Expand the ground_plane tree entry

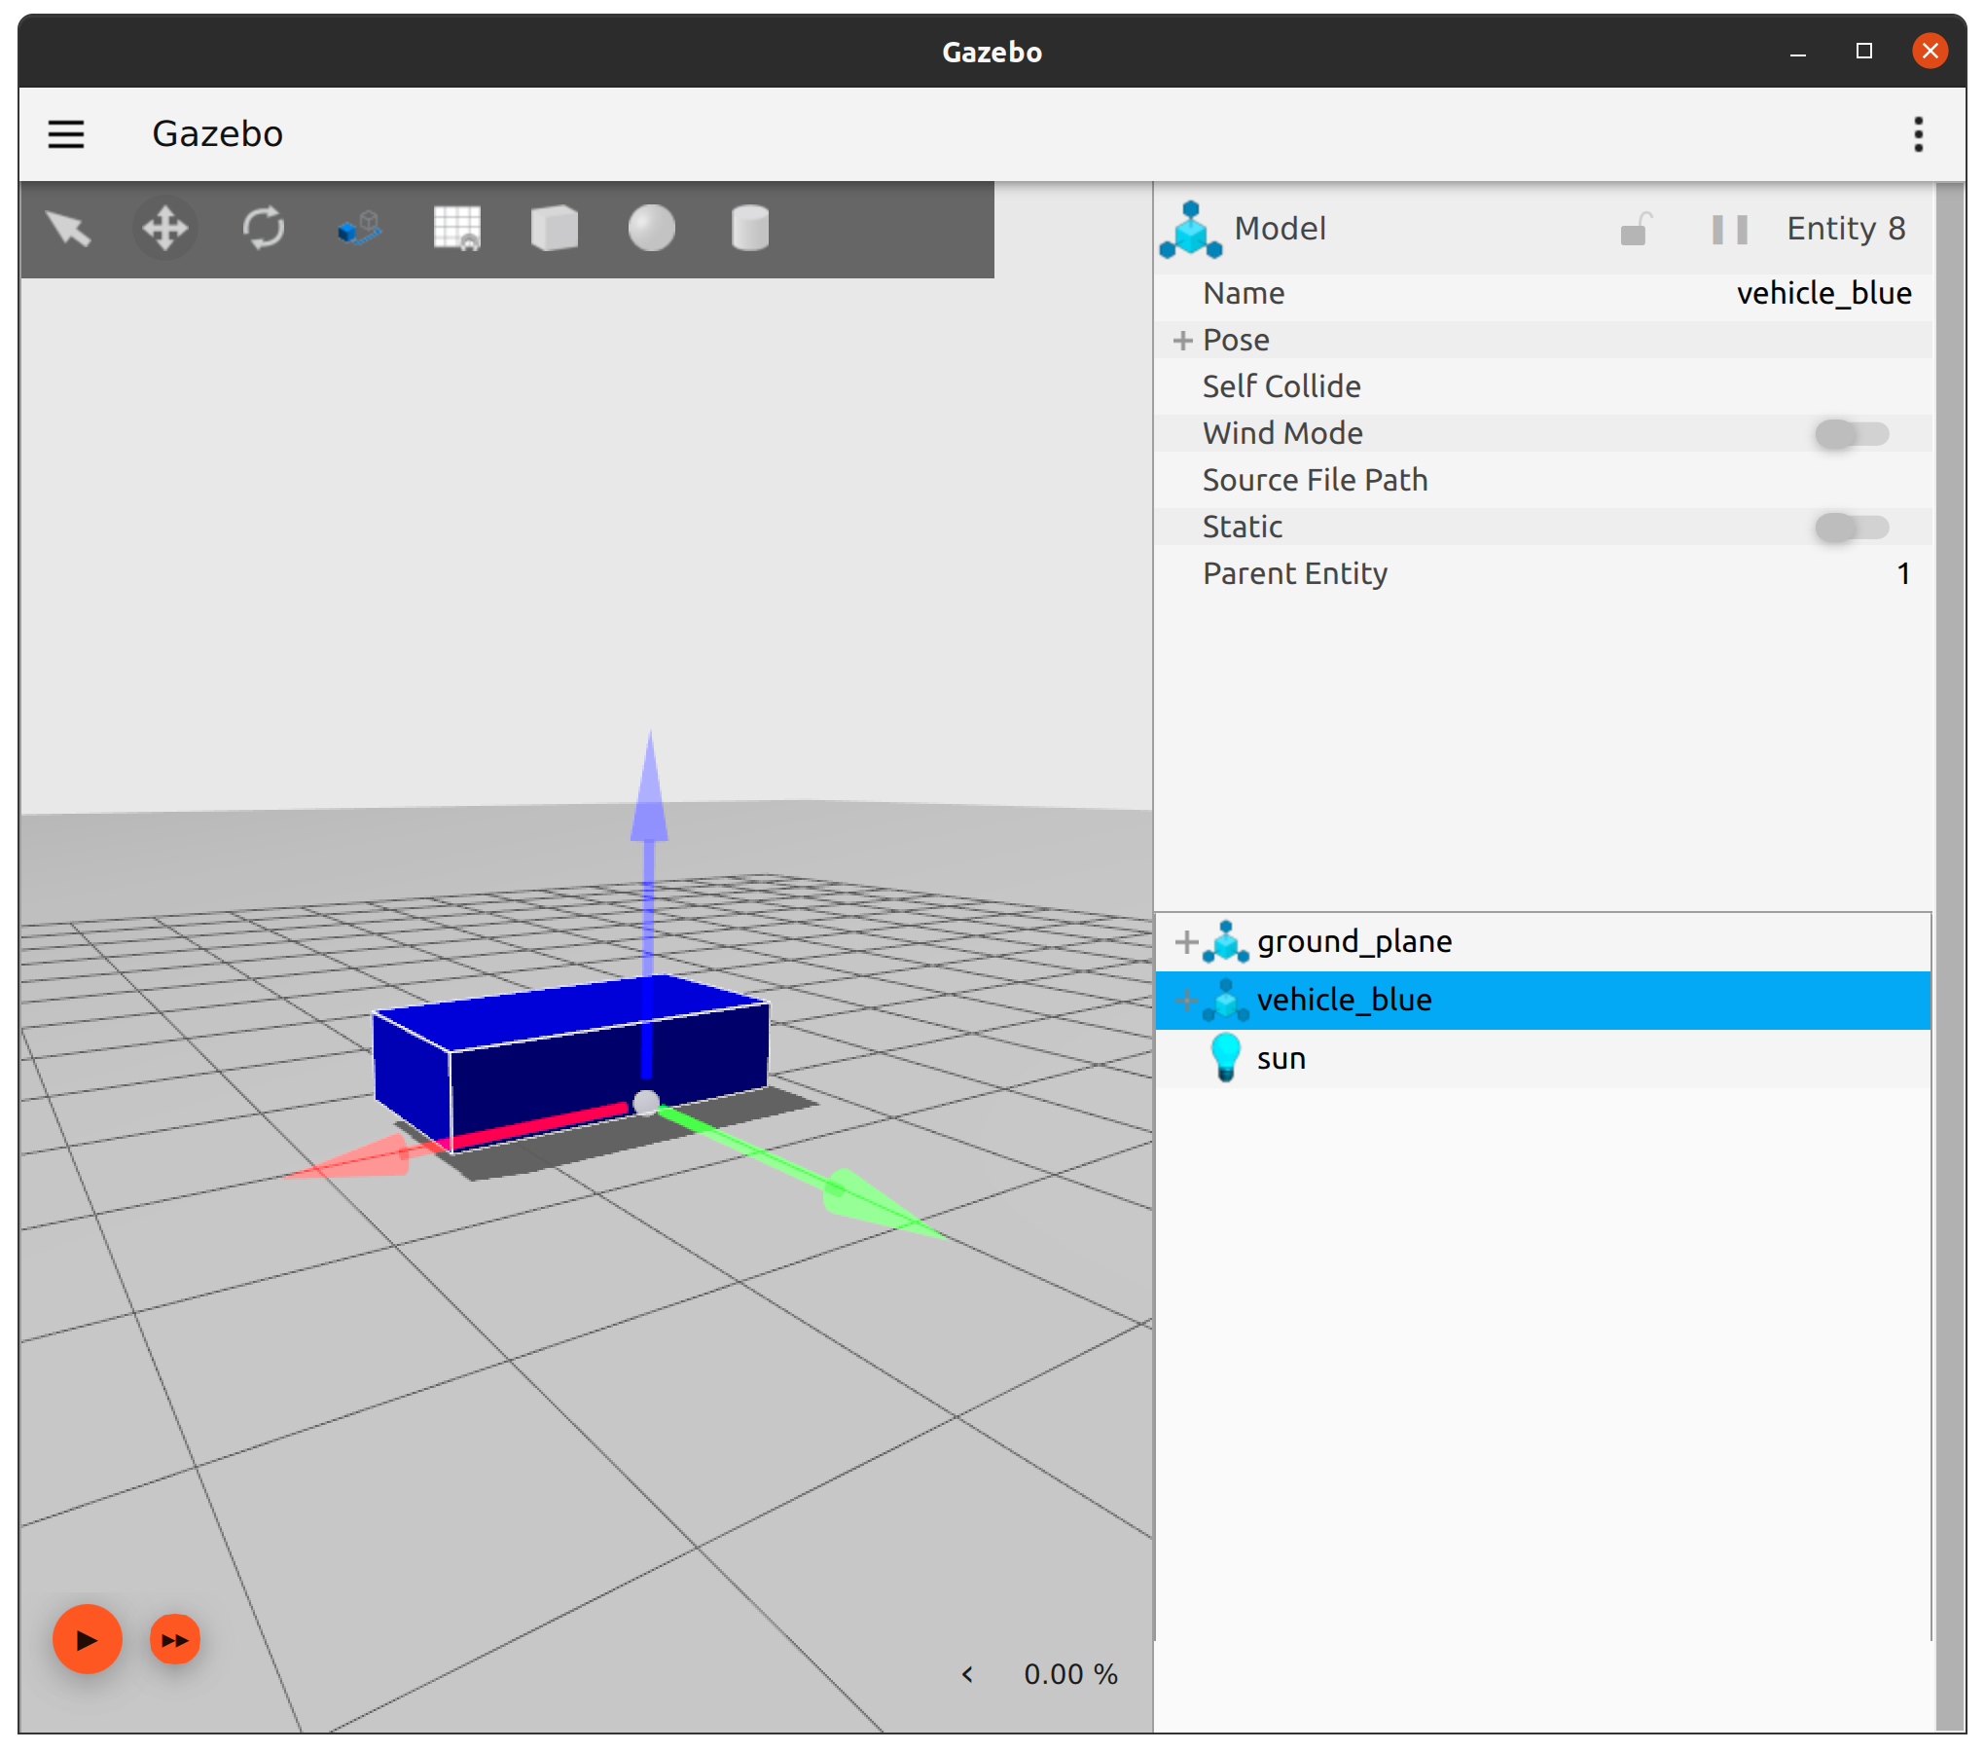pos(1185,941)
